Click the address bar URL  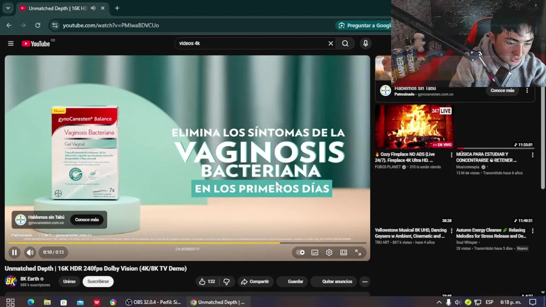click(x=111, y=25)
